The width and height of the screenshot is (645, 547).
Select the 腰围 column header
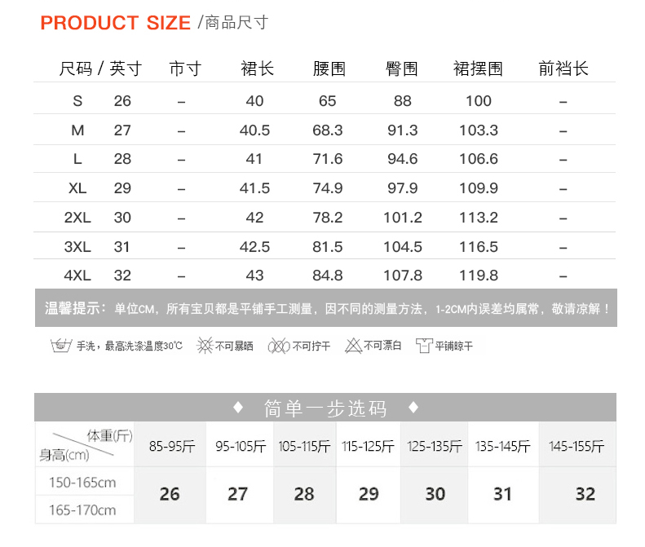pos(329,69)
